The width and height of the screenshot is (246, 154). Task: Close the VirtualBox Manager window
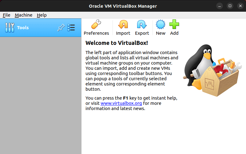[240, 6]
